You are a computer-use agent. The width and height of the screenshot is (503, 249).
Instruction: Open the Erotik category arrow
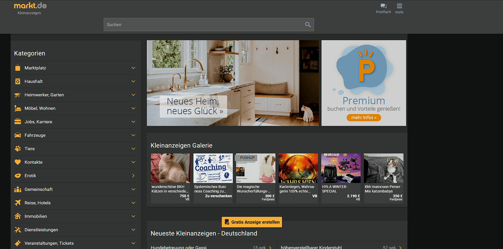(133, 176)
